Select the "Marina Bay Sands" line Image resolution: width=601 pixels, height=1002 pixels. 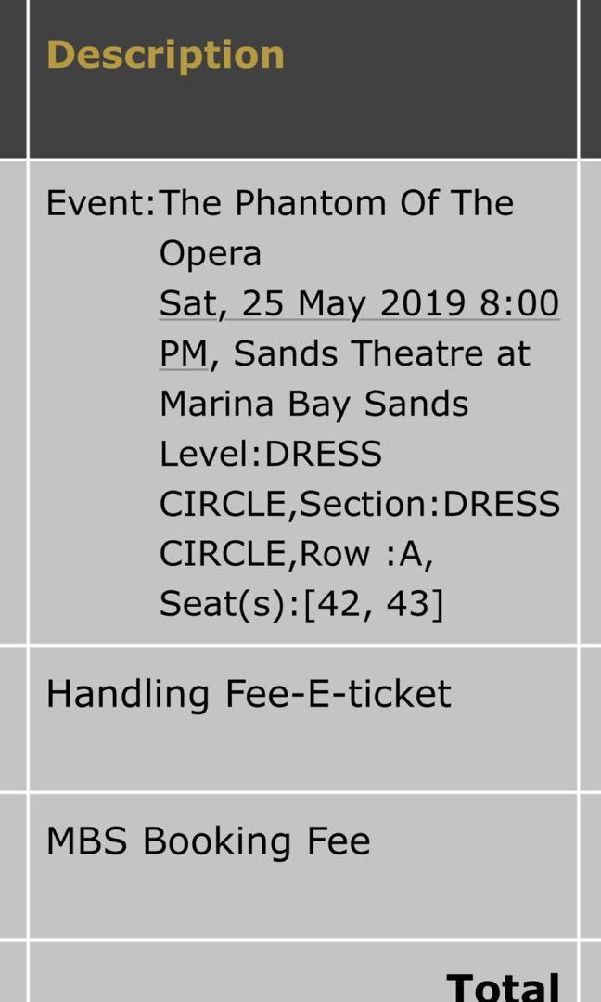[x=313, y=405]
